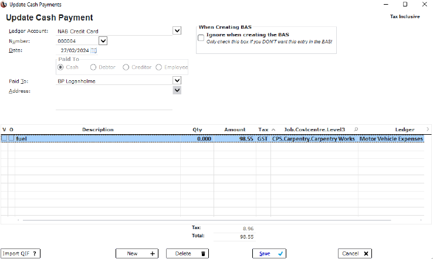433x259 pixels.
Task: Open the Number dropdown arrow
Action: [x=103, y=41]
